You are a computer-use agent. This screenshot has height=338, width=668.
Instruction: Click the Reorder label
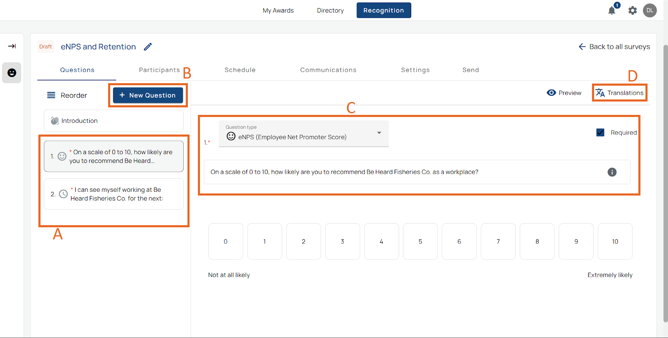73,95
